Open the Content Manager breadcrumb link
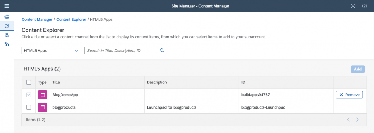Image resolution: width=374 pixels, height=133 pixels. [37, 20]
